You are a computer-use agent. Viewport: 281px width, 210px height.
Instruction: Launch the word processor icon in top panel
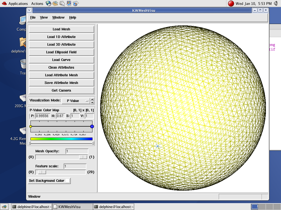tap(62, 4)
